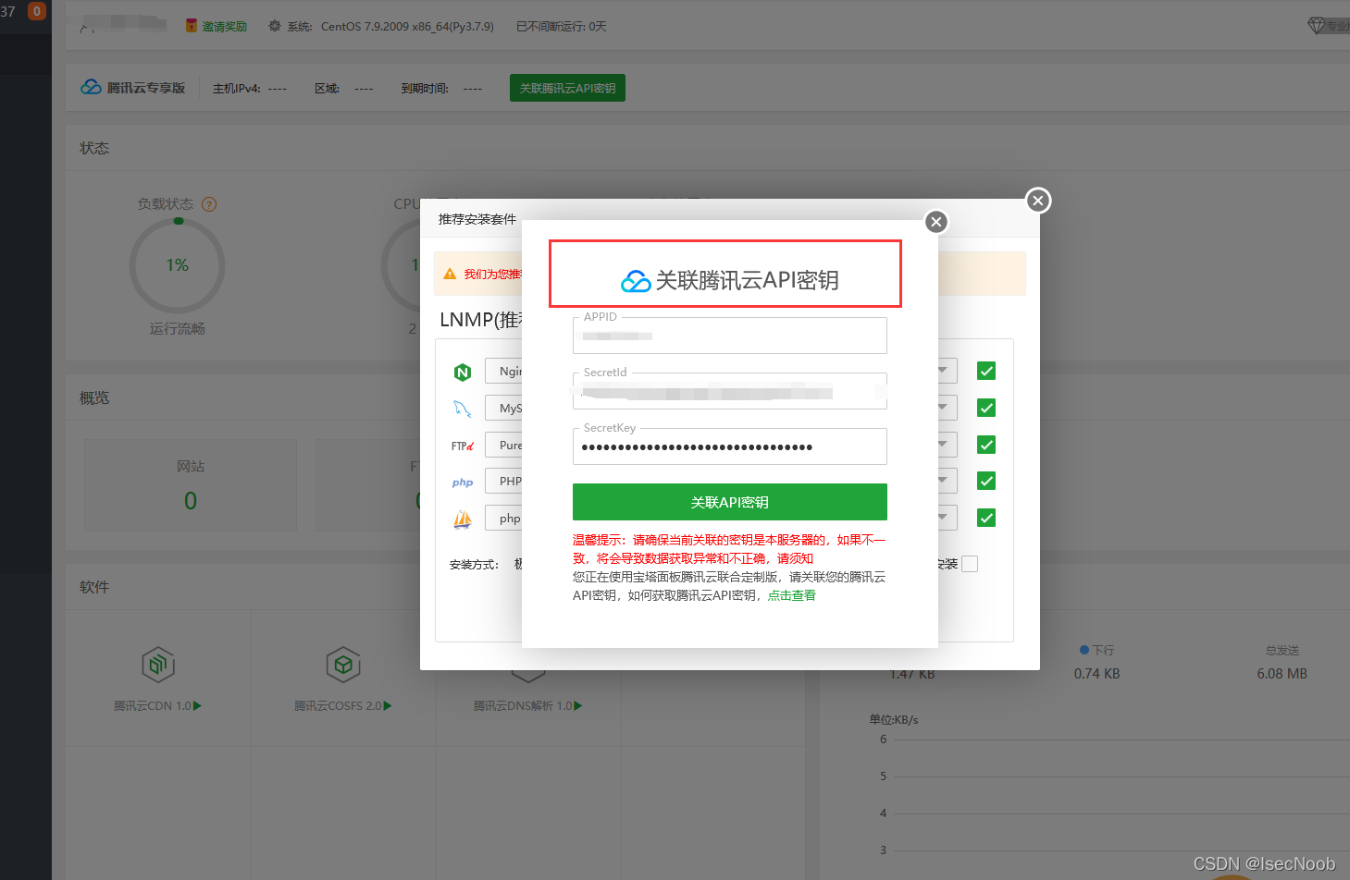Viewport: 1350px width, 880px height.
Task: Click the system gear icon in header
Action: pyautogui.click(x=274, y=26)
